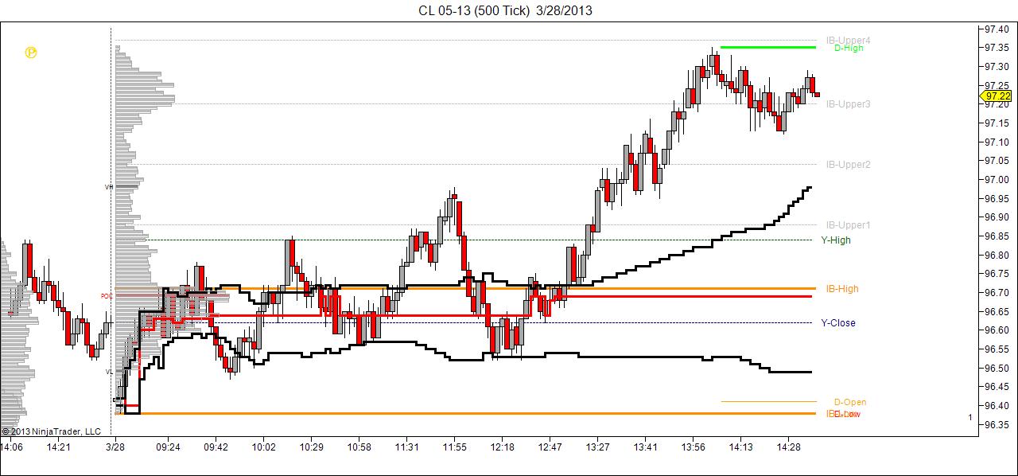Click the IB-Upper2 level label
Image resolution: width=1018 pixels, height=476 pixels.
pyautogui.click(x=848, y=164)
